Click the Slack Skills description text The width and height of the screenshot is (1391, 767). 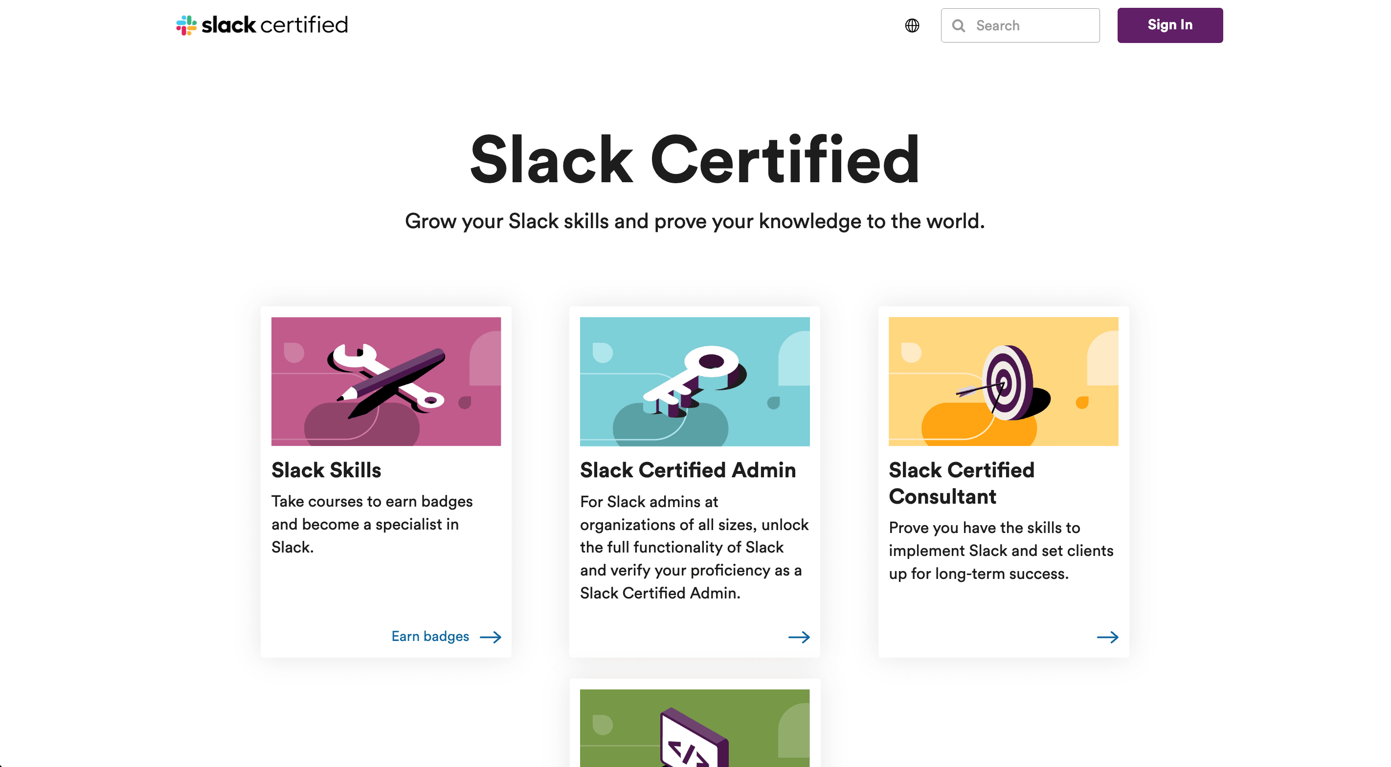point(372,524)
